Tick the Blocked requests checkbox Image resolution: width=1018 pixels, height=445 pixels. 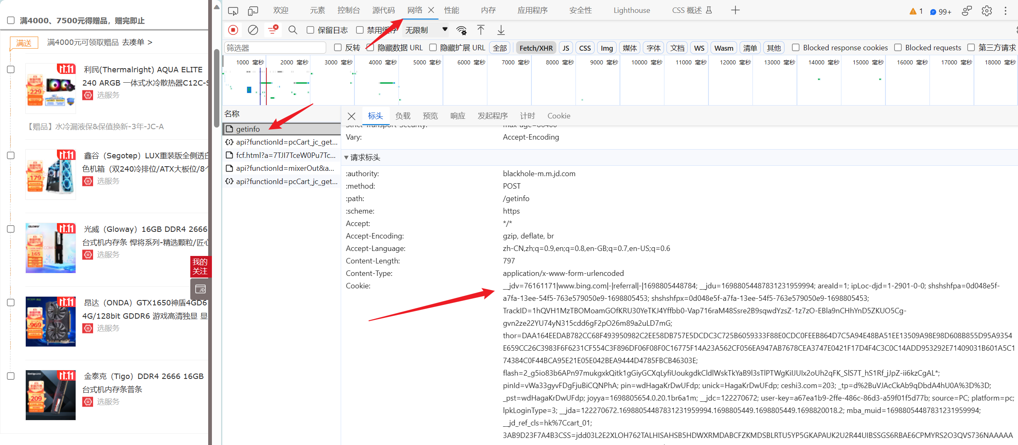point(898,48)
